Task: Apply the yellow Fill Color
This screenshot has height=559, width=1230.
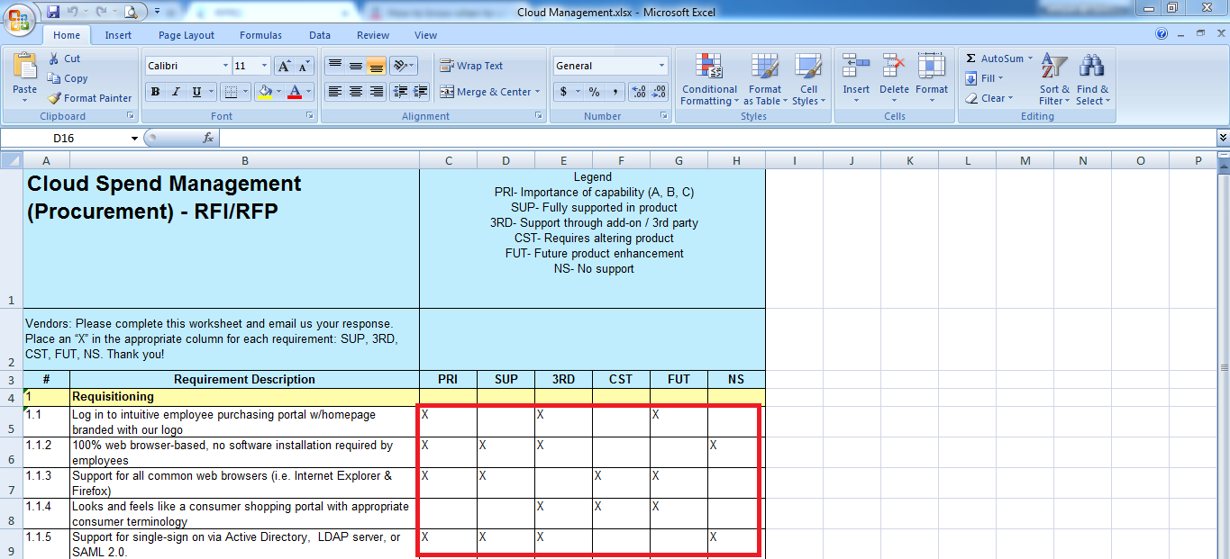Action: (264, 92)
